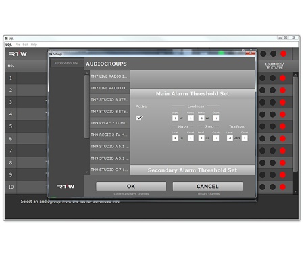The width and height of the screenshot is (304, 257).
Task: Select row number 10 in main list
Action: [x=11, y=187]
